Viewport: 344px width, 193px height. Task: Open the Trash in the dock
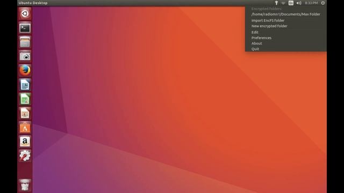pyautogui.click(x=25, y=185)
